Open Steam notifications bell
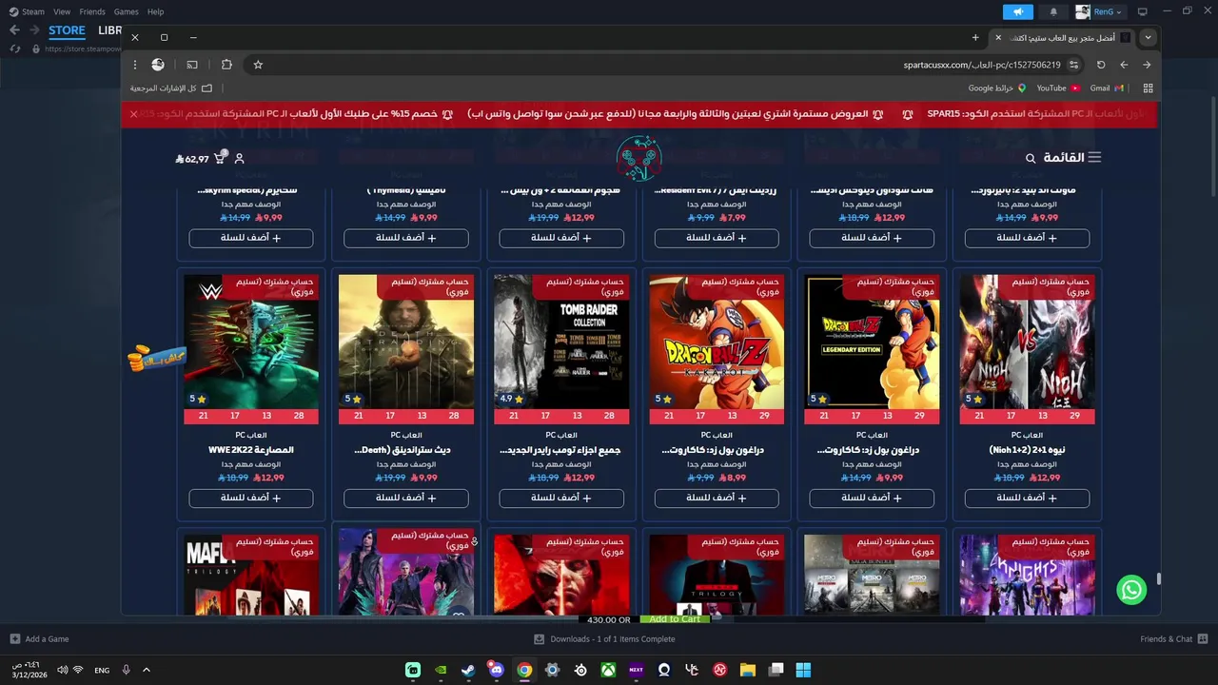Viewport: 1218px width, 685px height. pos(1053,11)
